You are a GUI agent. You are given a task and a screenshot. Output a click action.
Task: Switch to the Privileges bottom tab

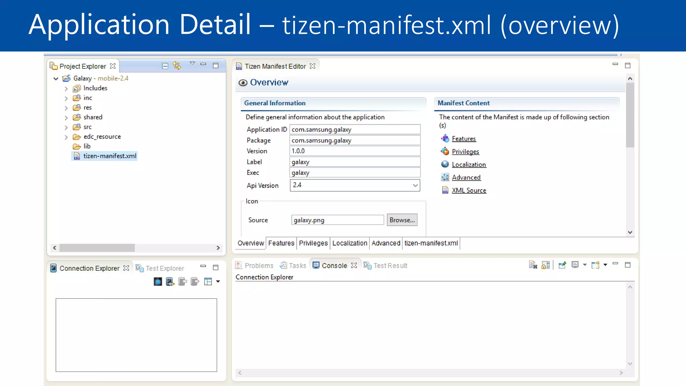(x=313, y=243)
